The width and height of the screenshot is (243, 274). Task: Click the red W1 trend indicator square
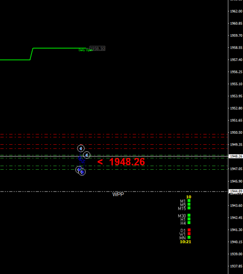(189, 234)
